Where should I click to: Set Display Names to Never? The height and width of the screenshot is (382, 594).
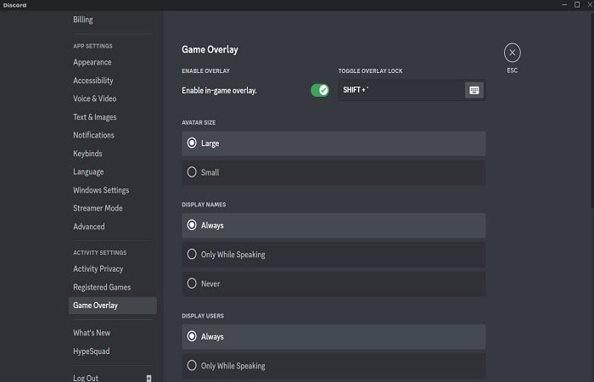(x=333, y=284)
